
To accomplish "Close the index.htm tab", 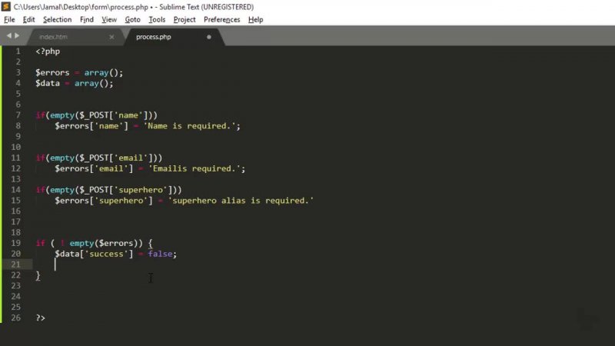I will tap(112, 37).
